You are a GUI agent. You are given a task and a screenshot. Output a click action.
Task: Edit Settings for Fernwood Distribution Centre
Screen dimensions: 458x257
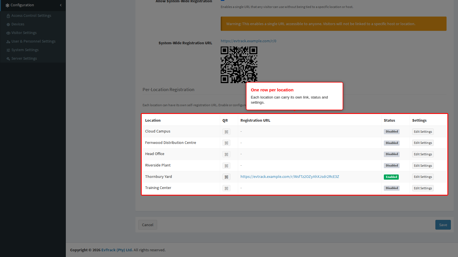(x=423, y=143)
